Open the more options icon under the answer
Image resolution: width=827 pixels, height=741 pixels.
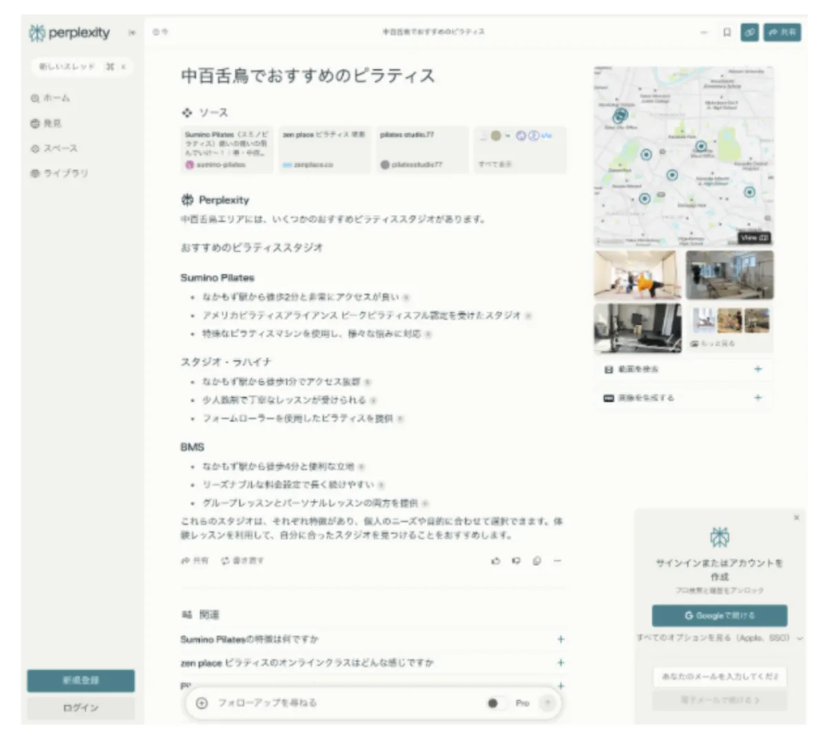pos(558,561)
